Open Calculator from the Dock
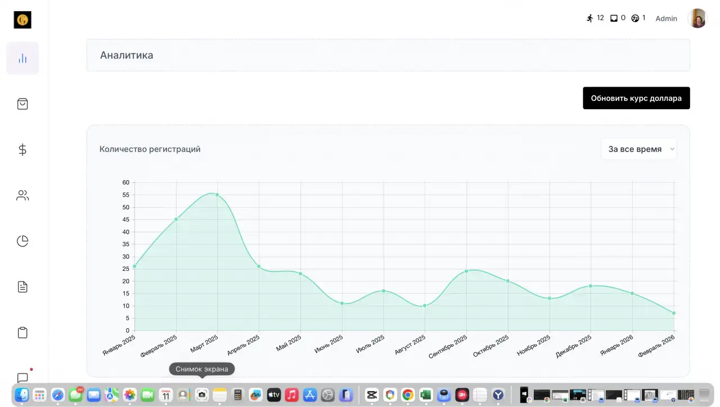This screenshot has height=407, width=720. click(237, 395)
